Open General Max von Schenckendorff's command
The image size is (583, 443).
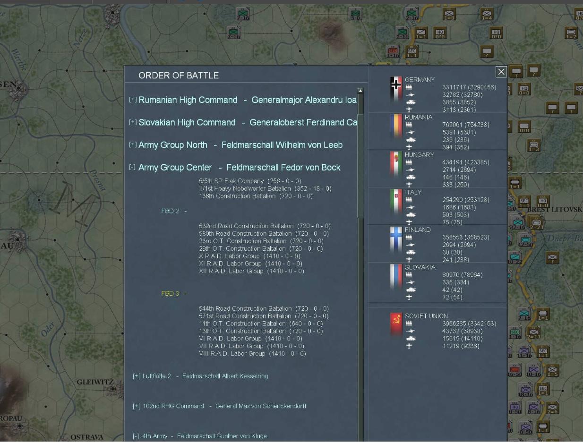(x=261, y=406)
